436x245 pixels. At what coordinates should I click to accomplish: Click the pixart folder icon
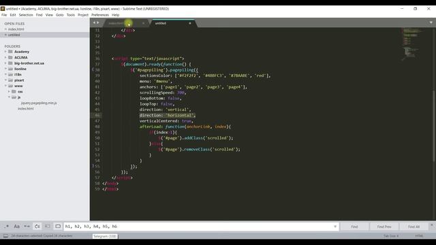[x=11, y=80]
